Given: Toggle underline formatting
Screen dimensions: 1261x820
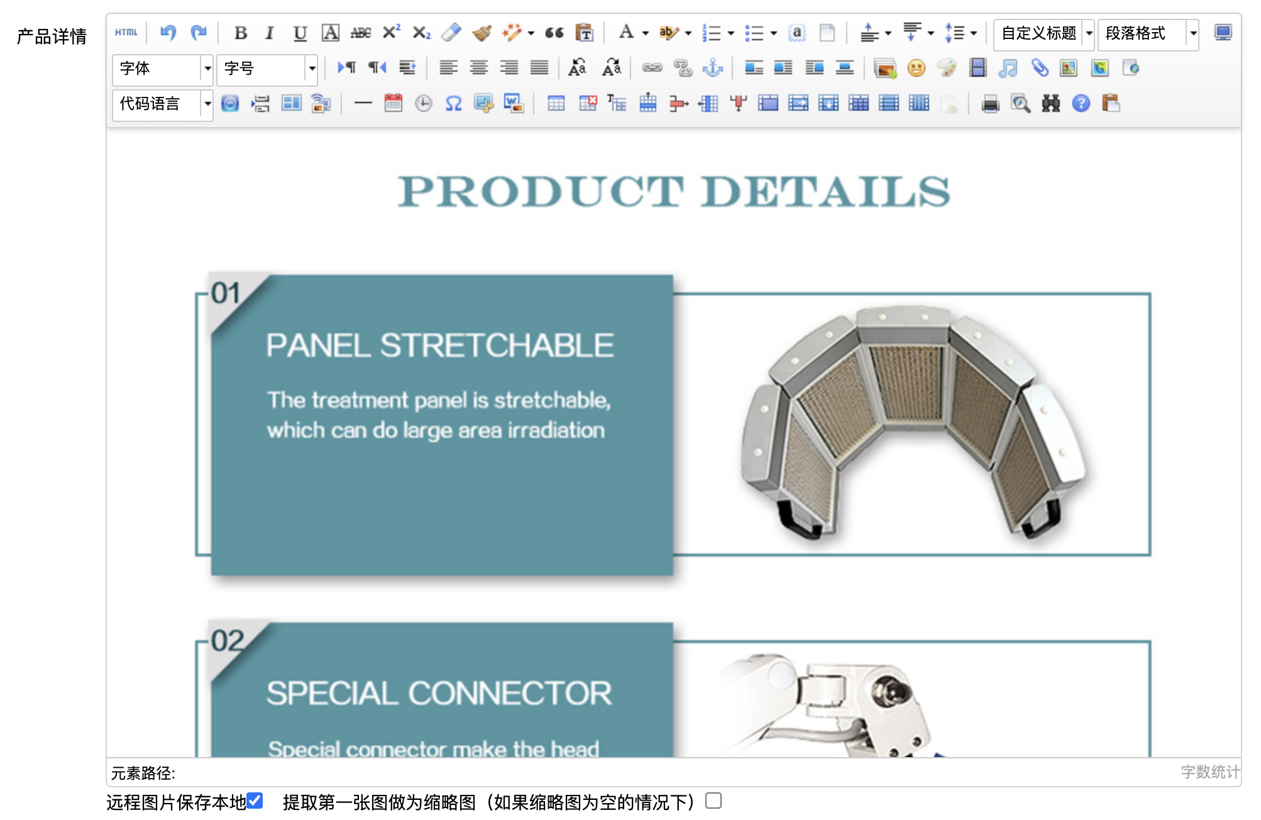Looking at the screenshot, I should coord(300,32).
